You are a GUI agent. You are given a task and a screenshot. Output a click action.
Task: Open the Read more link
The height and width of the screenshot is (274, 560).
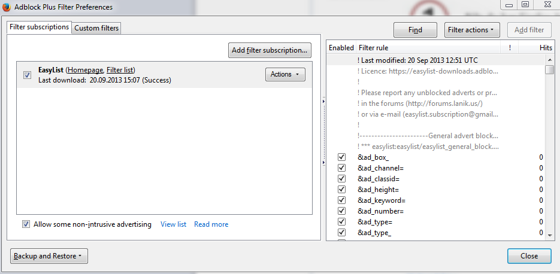[211, 224]
